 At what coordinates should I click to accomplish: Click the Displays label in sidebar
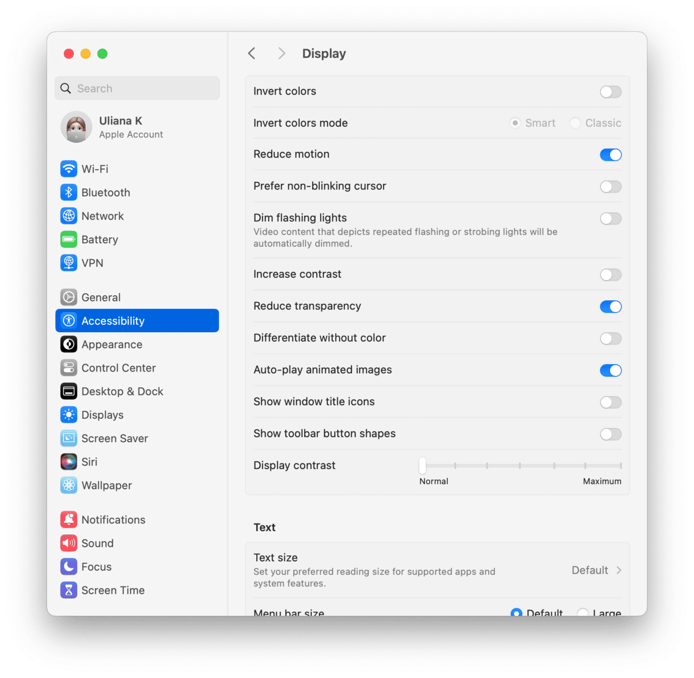tap(103, 415)
